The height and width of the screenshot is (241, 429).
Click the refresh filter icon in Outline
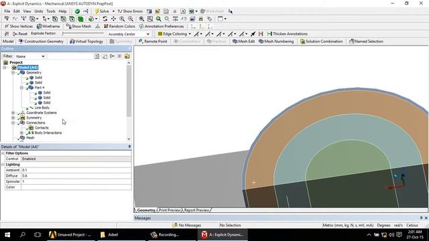tap(97, 56)
